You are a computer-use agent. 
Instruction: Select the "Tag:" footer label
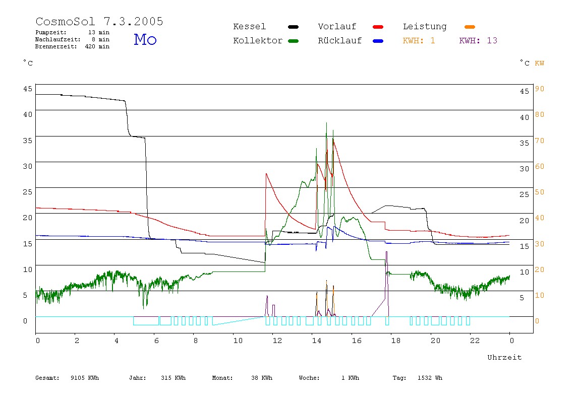[399, 378]
